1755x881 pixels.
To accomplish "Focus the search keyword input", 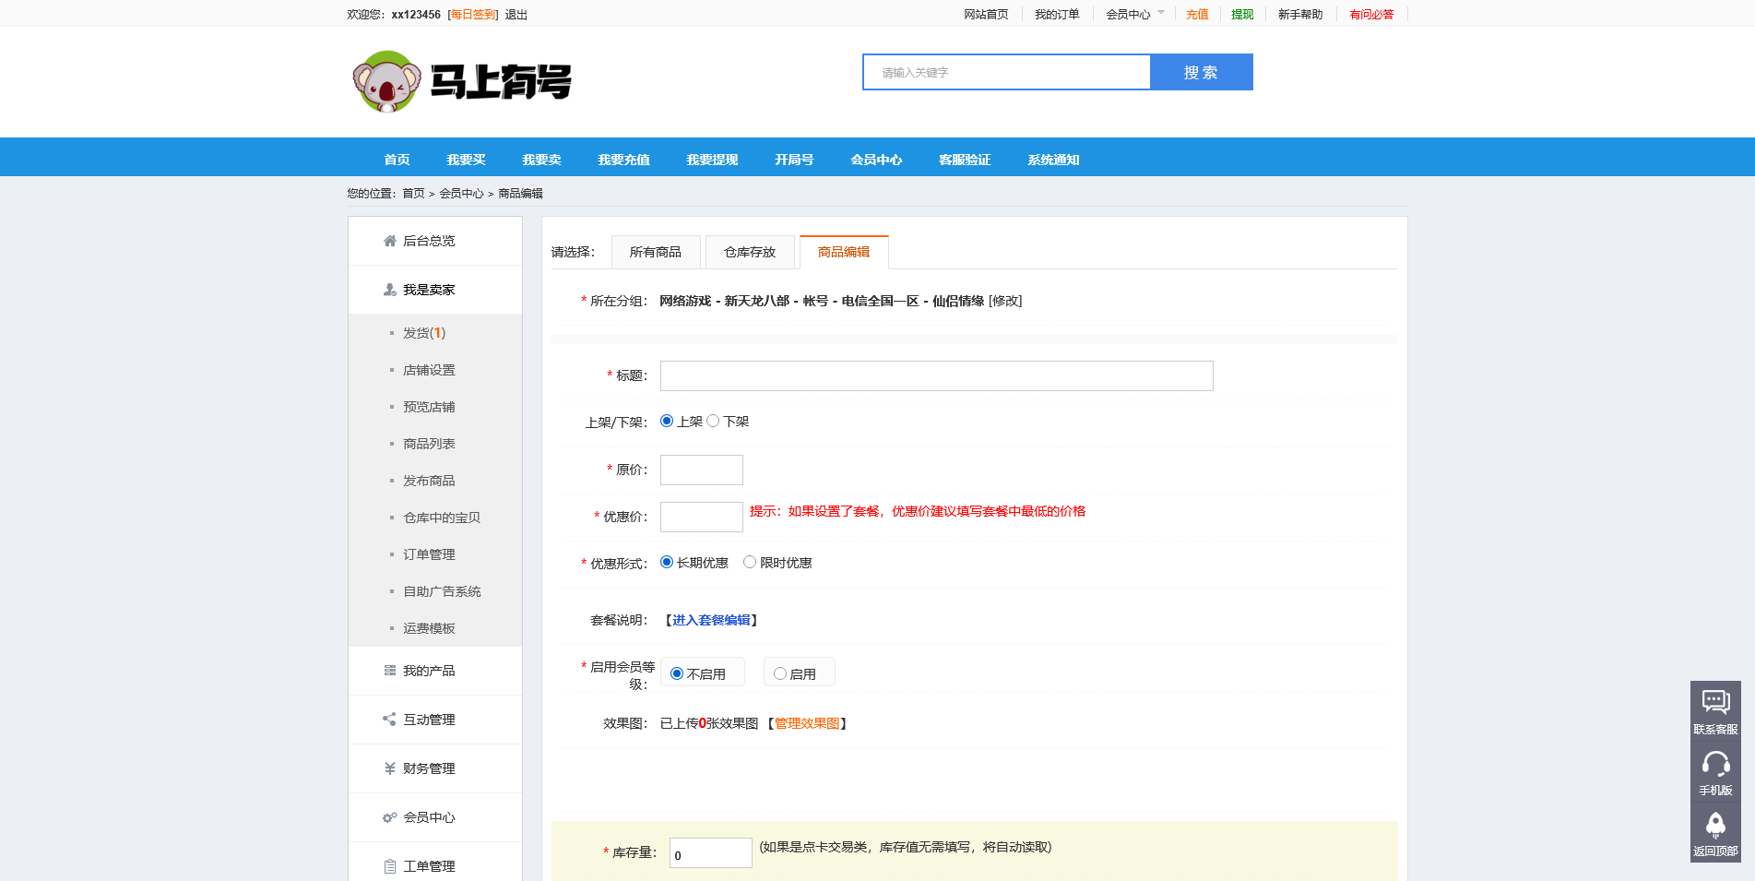I will (1007, 72).
